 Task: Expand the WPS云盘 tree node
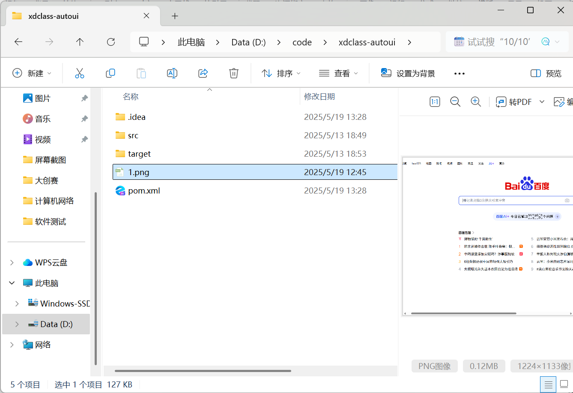click(x=12, y=262)
